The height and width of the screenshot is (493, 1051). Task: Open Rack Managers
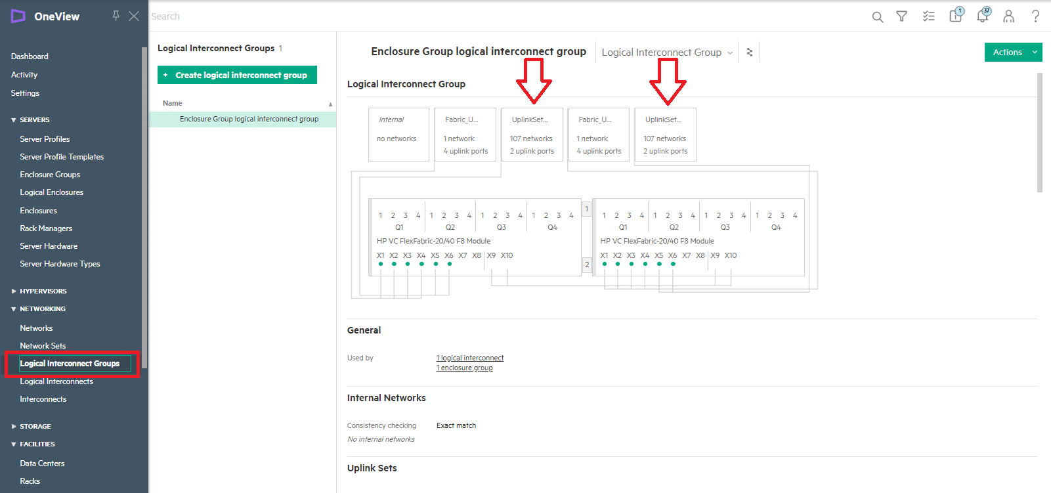46,228
